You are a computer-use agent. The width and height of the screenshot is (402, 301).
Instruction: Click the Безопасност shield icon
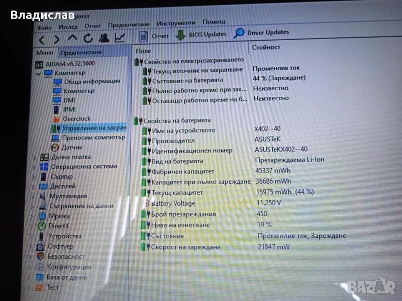[40, 257]
